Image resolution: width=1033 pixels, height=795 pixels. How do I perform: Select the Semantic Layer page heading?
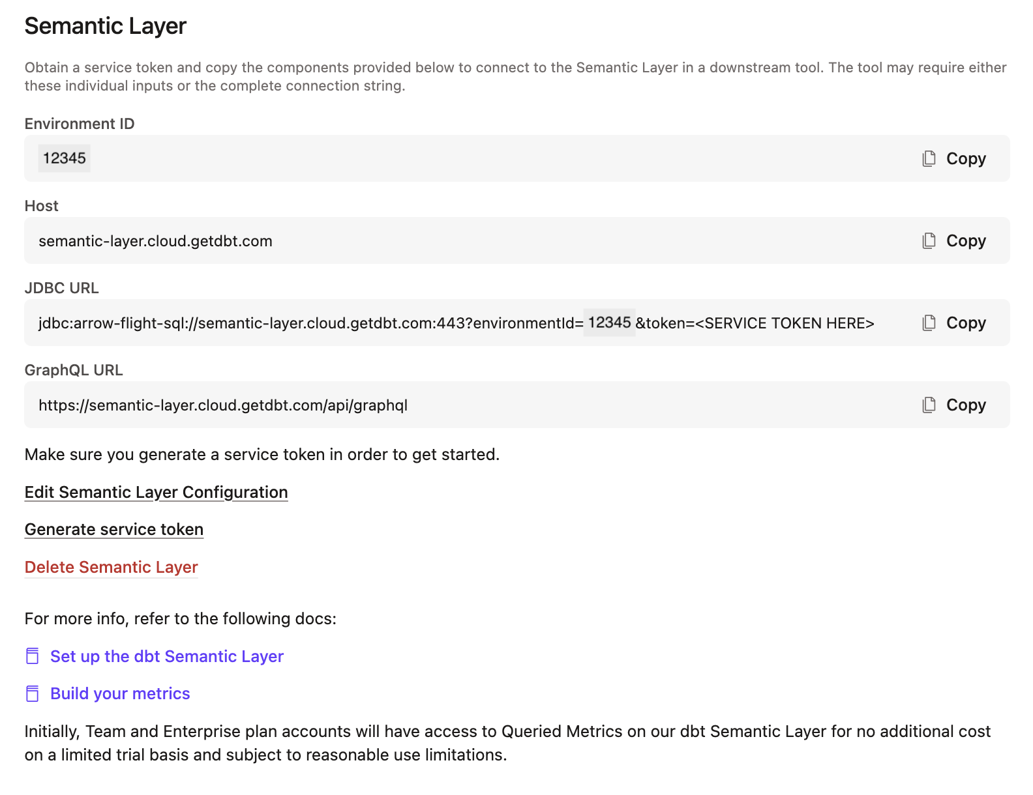(x=105, y=26)
